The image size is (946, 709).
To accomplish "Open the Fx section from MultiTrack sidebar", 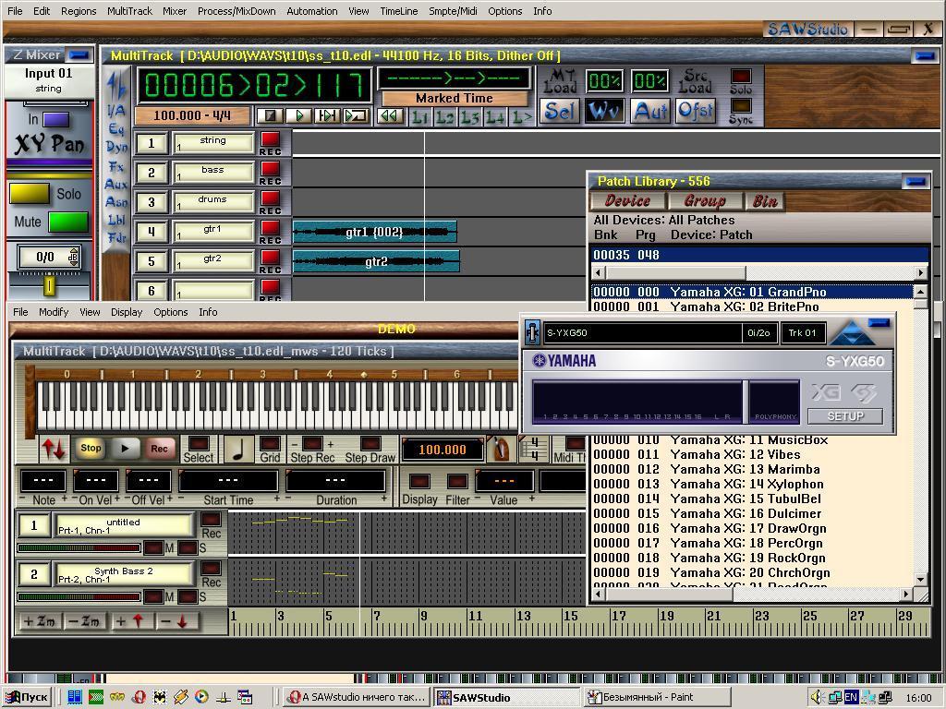I will coord(115,166).
